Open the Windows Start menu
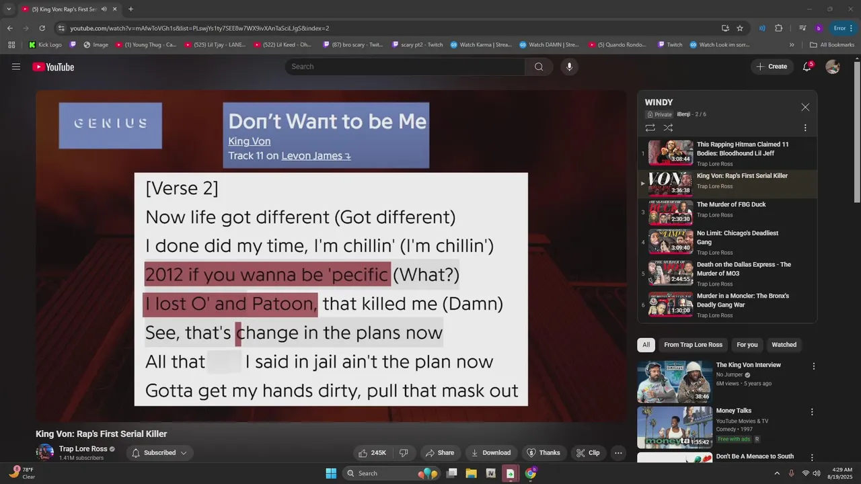Screen dimensions: 861x484 tap(331, 473)
